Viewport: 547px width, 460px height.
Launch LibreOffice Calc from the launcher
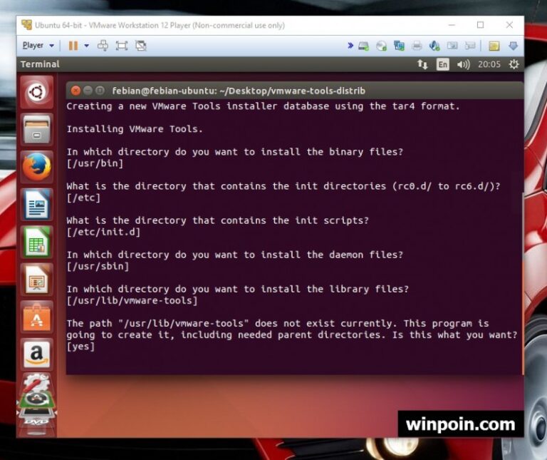click(x=36, y=242)
